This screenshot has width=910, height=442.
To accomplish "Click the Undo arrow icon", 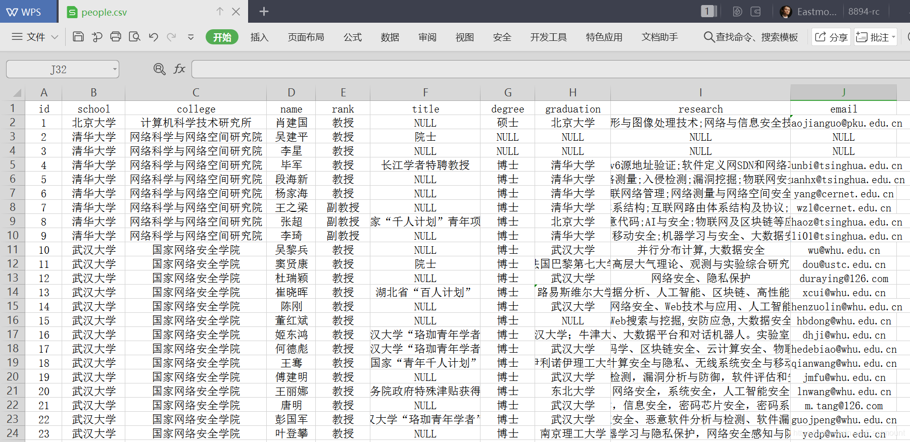I will click(154, 37).
